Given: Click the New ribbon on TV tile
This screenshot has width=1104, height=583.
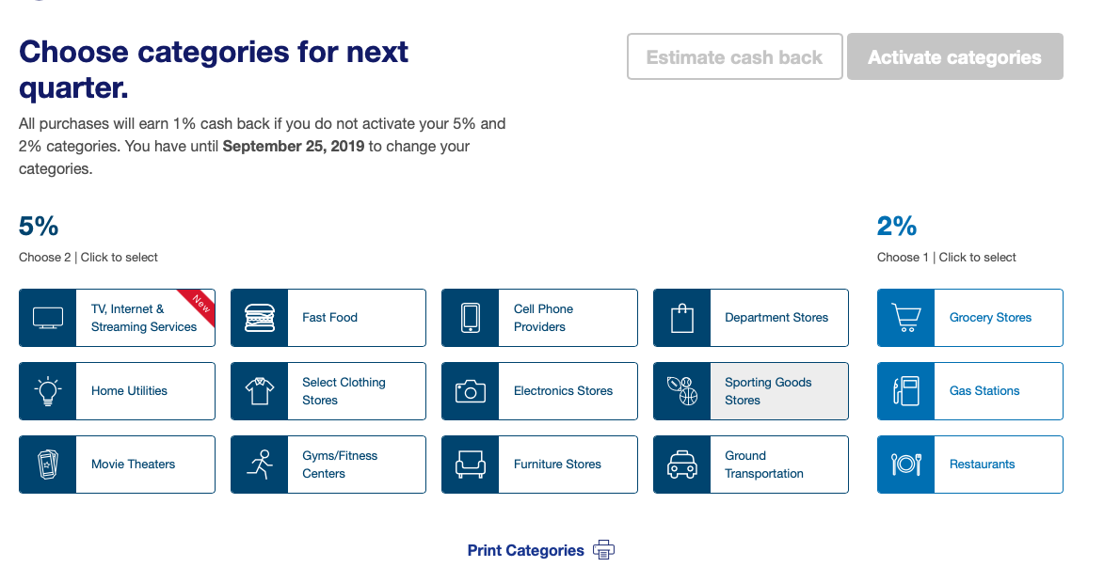Looking at the screenshot, I should point(200,303).
